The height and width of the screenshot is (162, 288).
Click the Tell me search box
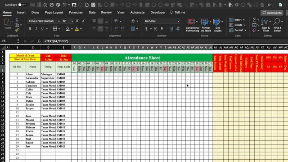(177, 13)
